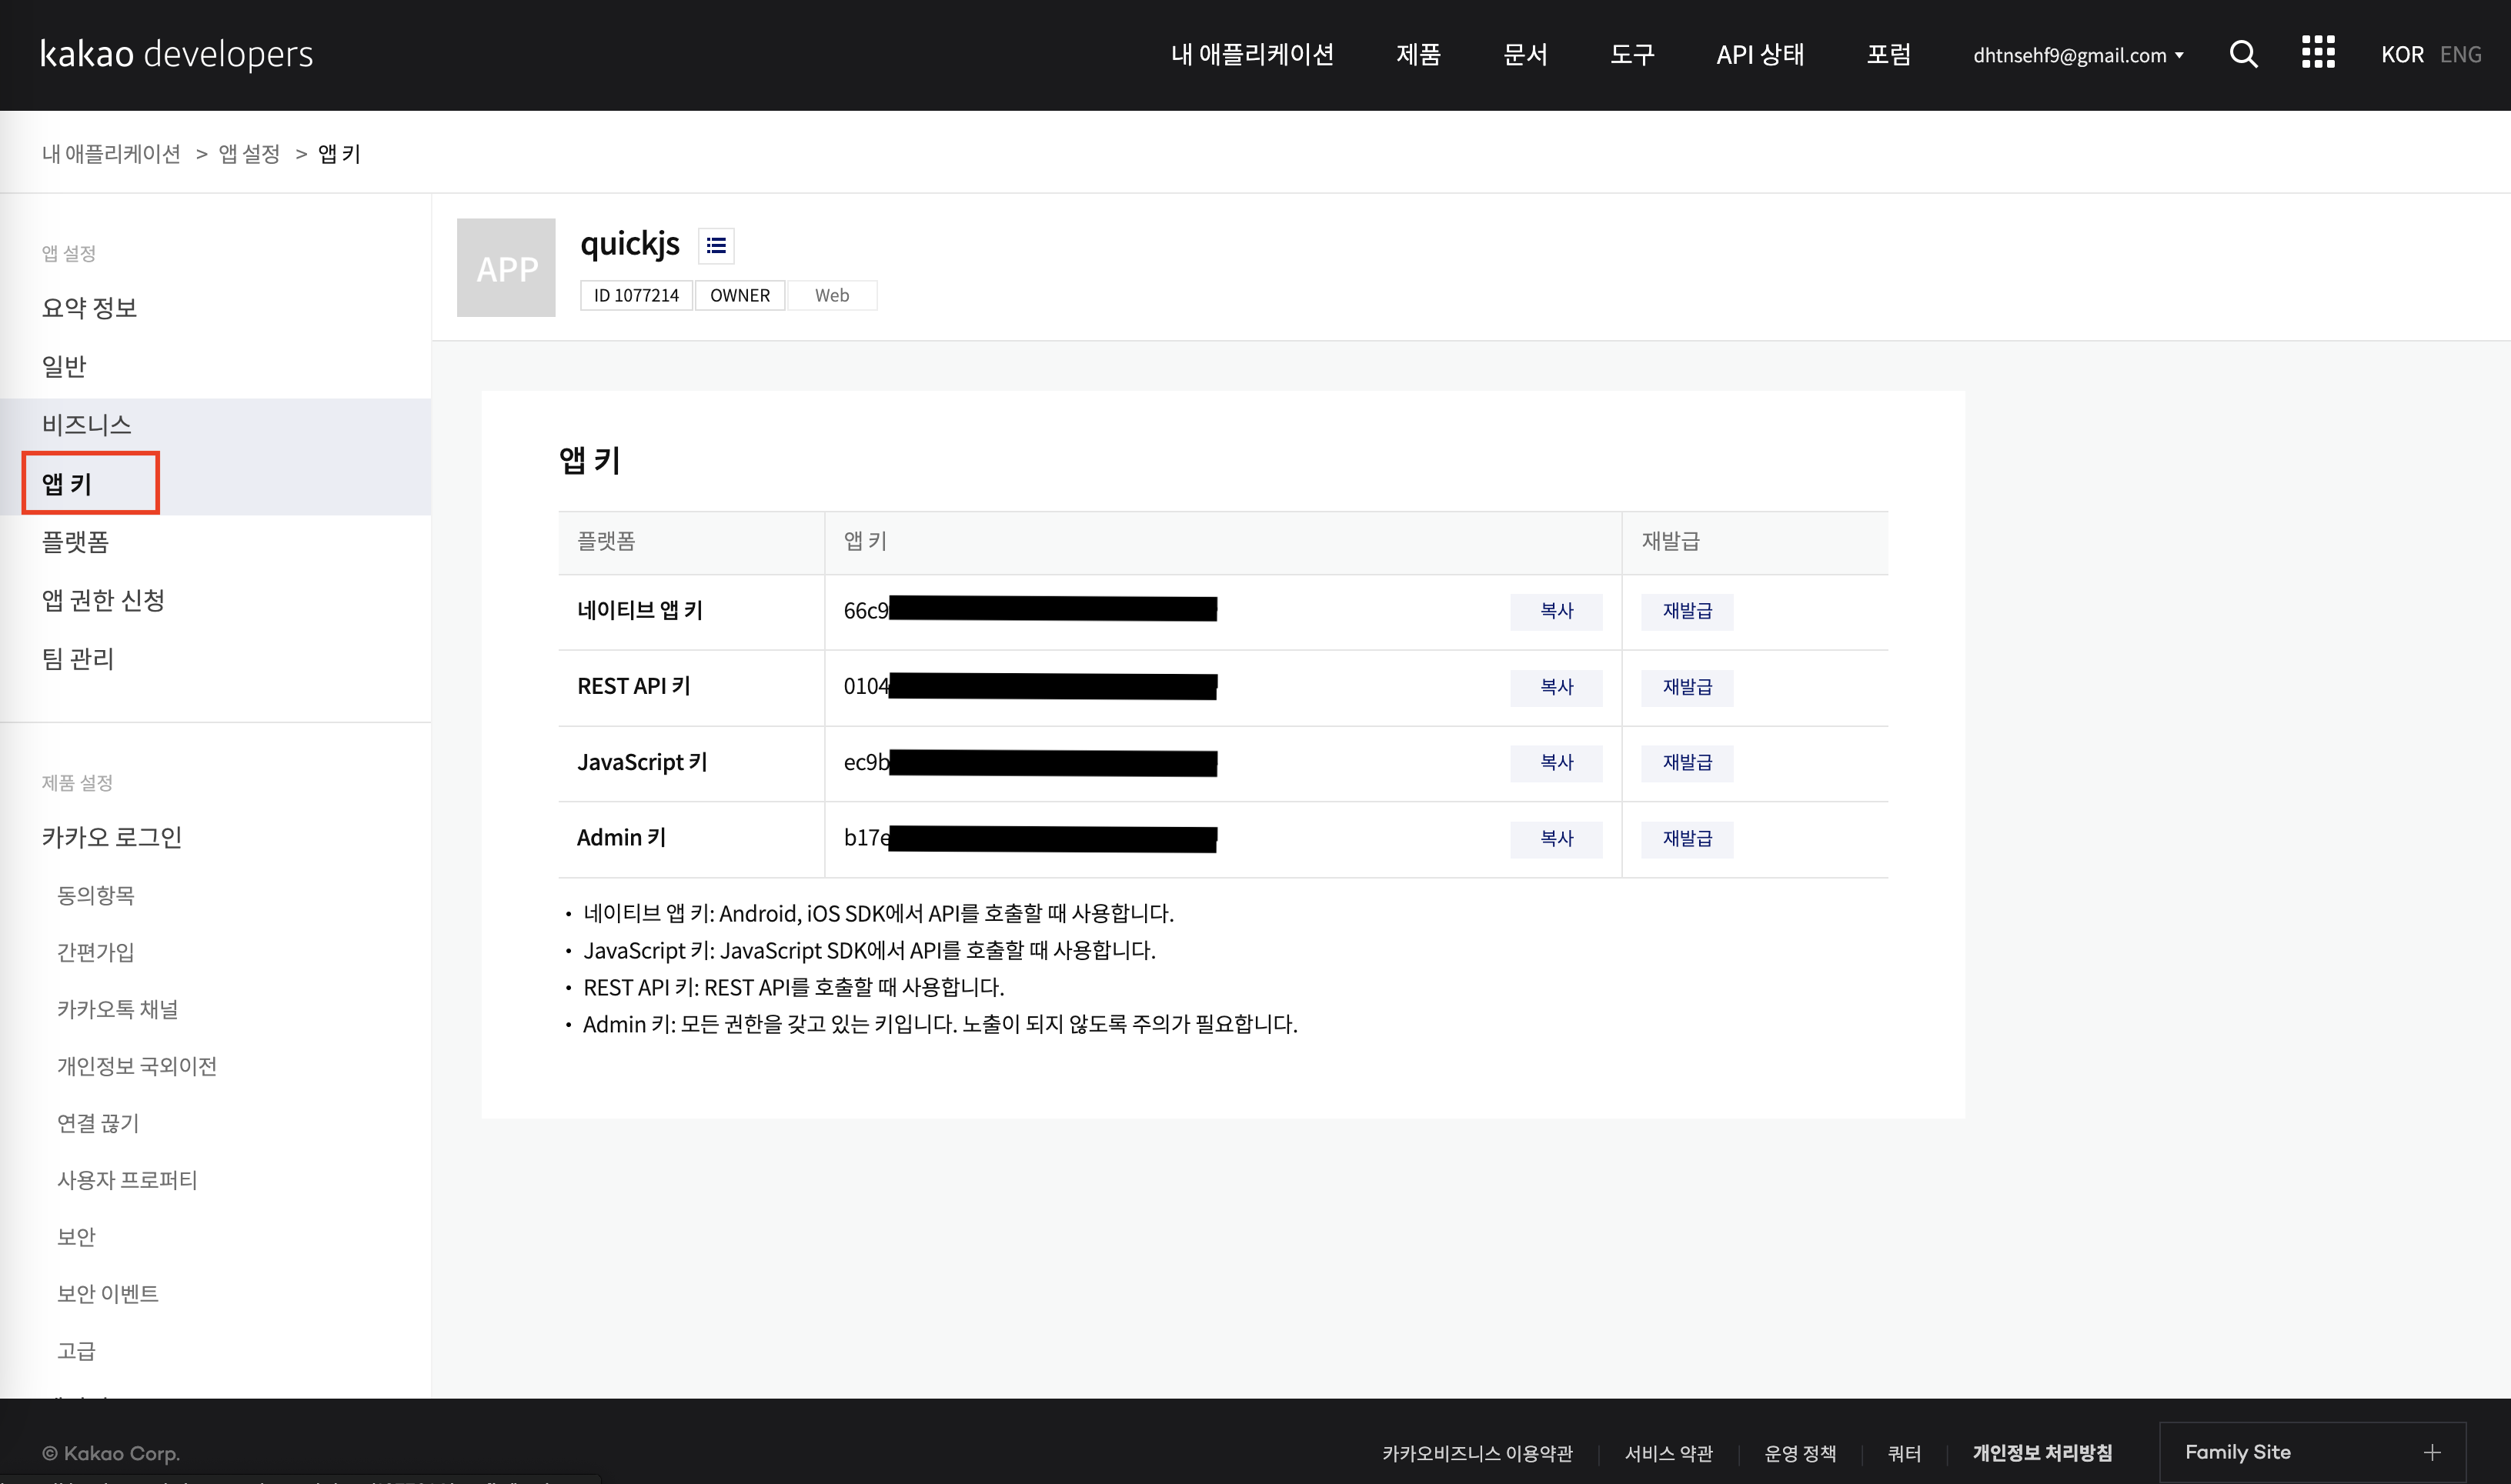Open 플랫폼 in the sidebar
This screenshot has width=2511, height=1484.
click(x=75, y=541)
